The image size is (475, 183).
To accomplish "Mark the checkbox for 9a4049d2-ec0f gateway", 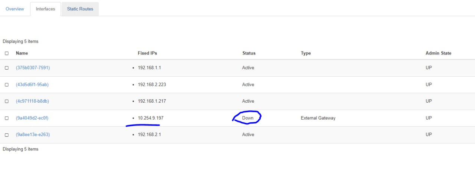I will [7, 118].
